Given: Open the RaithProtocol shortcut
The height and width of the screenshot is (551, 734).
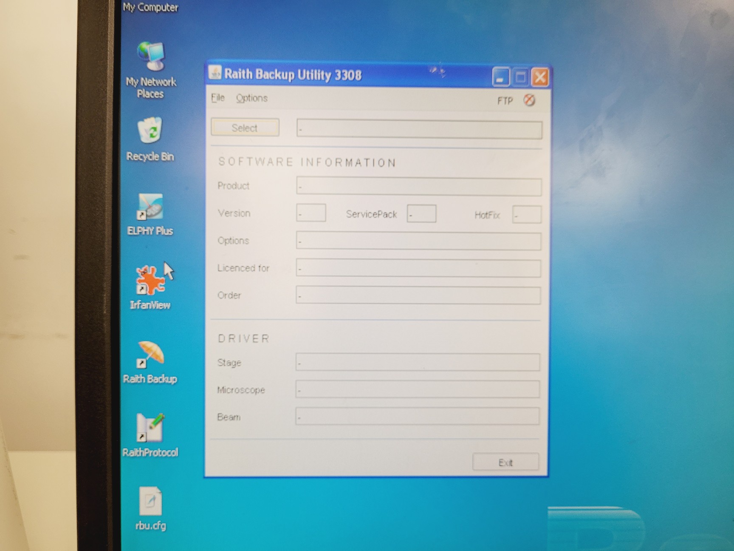Looking at the screenshot, I should 150,435.
